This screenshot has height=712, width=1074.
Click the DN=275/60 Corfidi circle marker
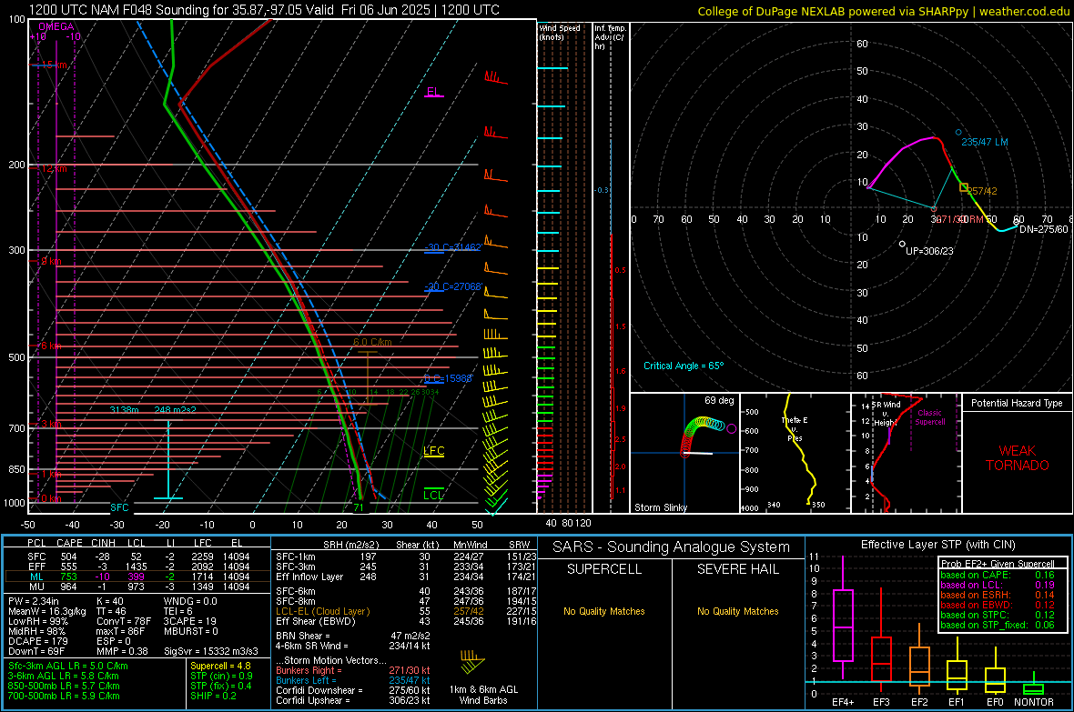[x=1016, y=223]
